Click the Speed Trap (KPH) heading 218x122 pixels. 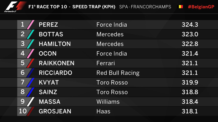tap(94, 6)
